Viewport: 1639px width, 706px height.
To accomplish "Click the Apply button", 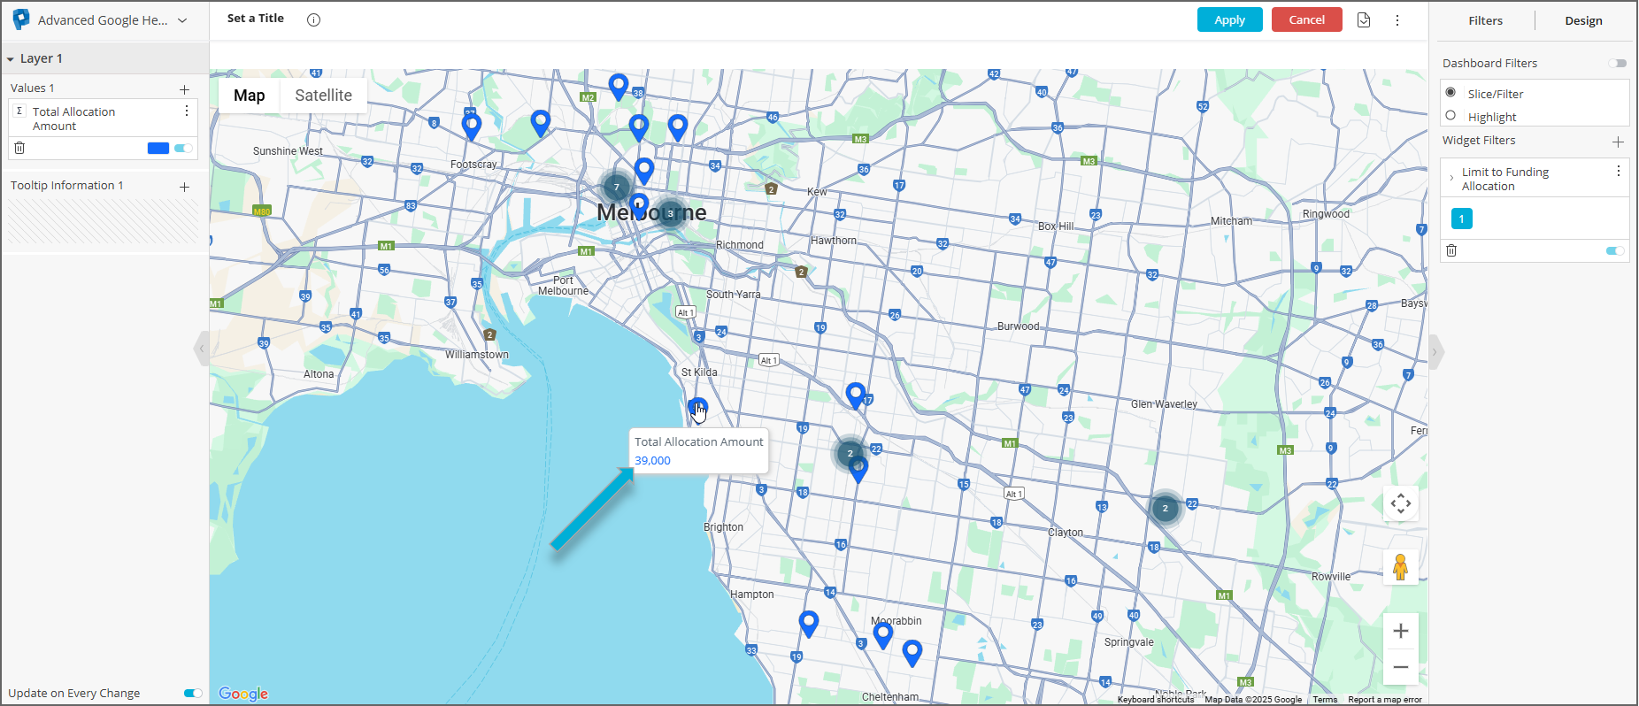I will pyautogui.click(x=1229, y=19).
